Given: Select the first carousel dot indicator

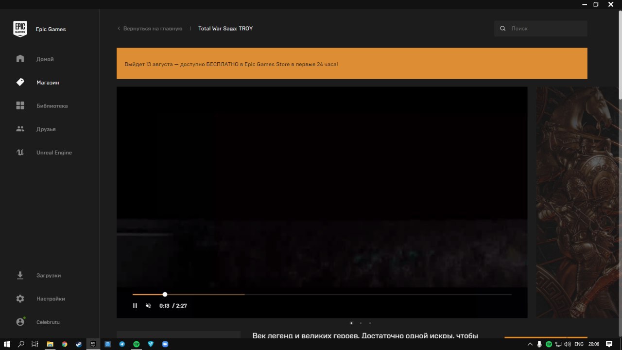Looking at the screenshot, I should [351, 323].
